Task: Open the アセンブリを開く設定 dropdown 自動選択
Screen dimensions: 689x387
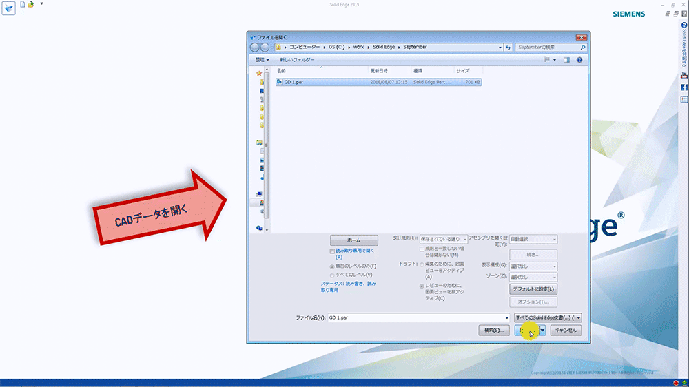Action: tap(533, 239)
